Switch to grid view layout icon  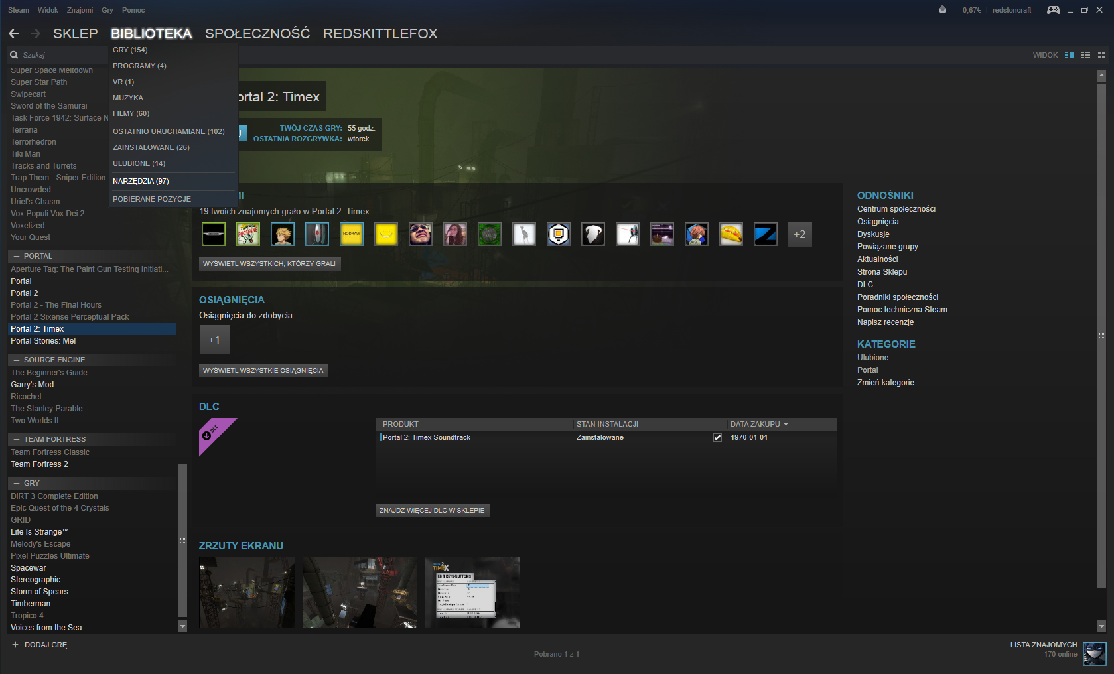(x=1101, y=55)
